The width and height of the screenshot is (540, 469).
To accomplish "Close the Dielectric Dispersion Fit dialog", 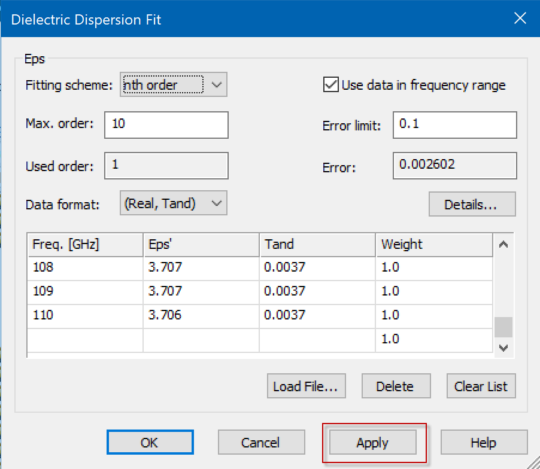I will (x=520, y=19).
